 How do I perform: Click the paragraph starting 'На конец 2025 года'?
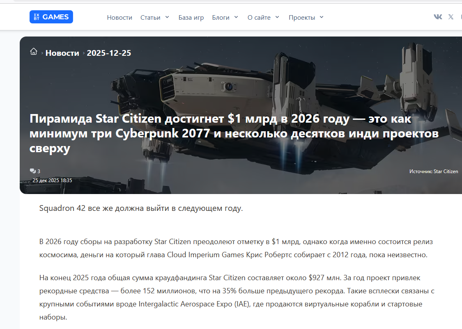[237, 297]
